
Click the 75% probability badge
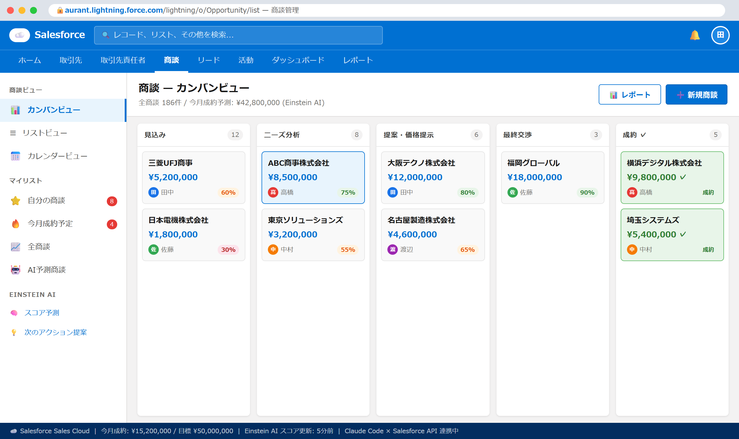348,193
